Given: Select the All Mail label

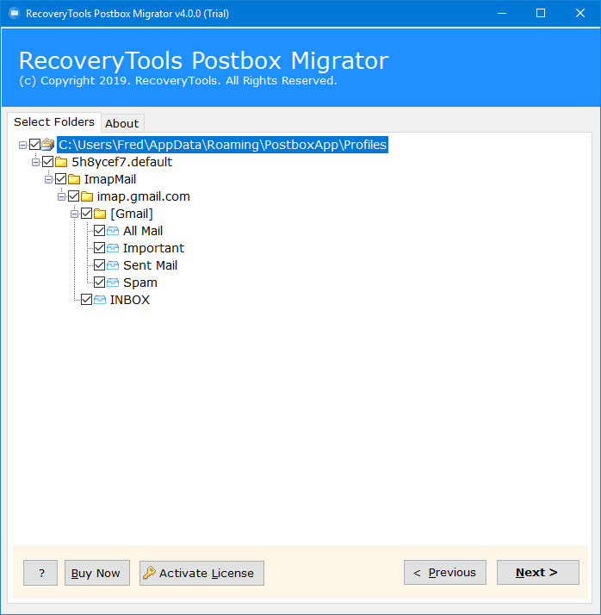Looking at the screenshot, I should point(143,231).
